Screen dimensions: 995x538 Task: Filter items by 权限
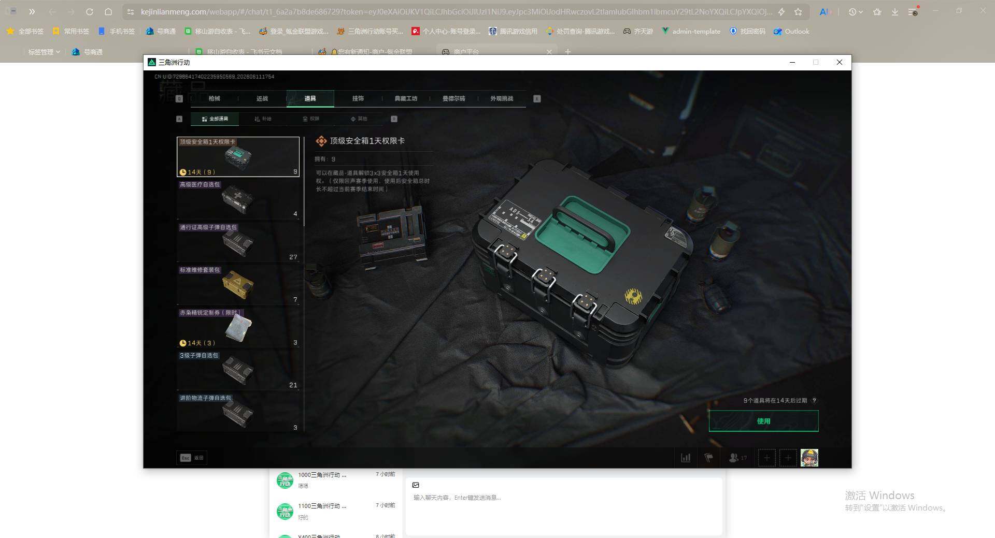pos(311,119)
